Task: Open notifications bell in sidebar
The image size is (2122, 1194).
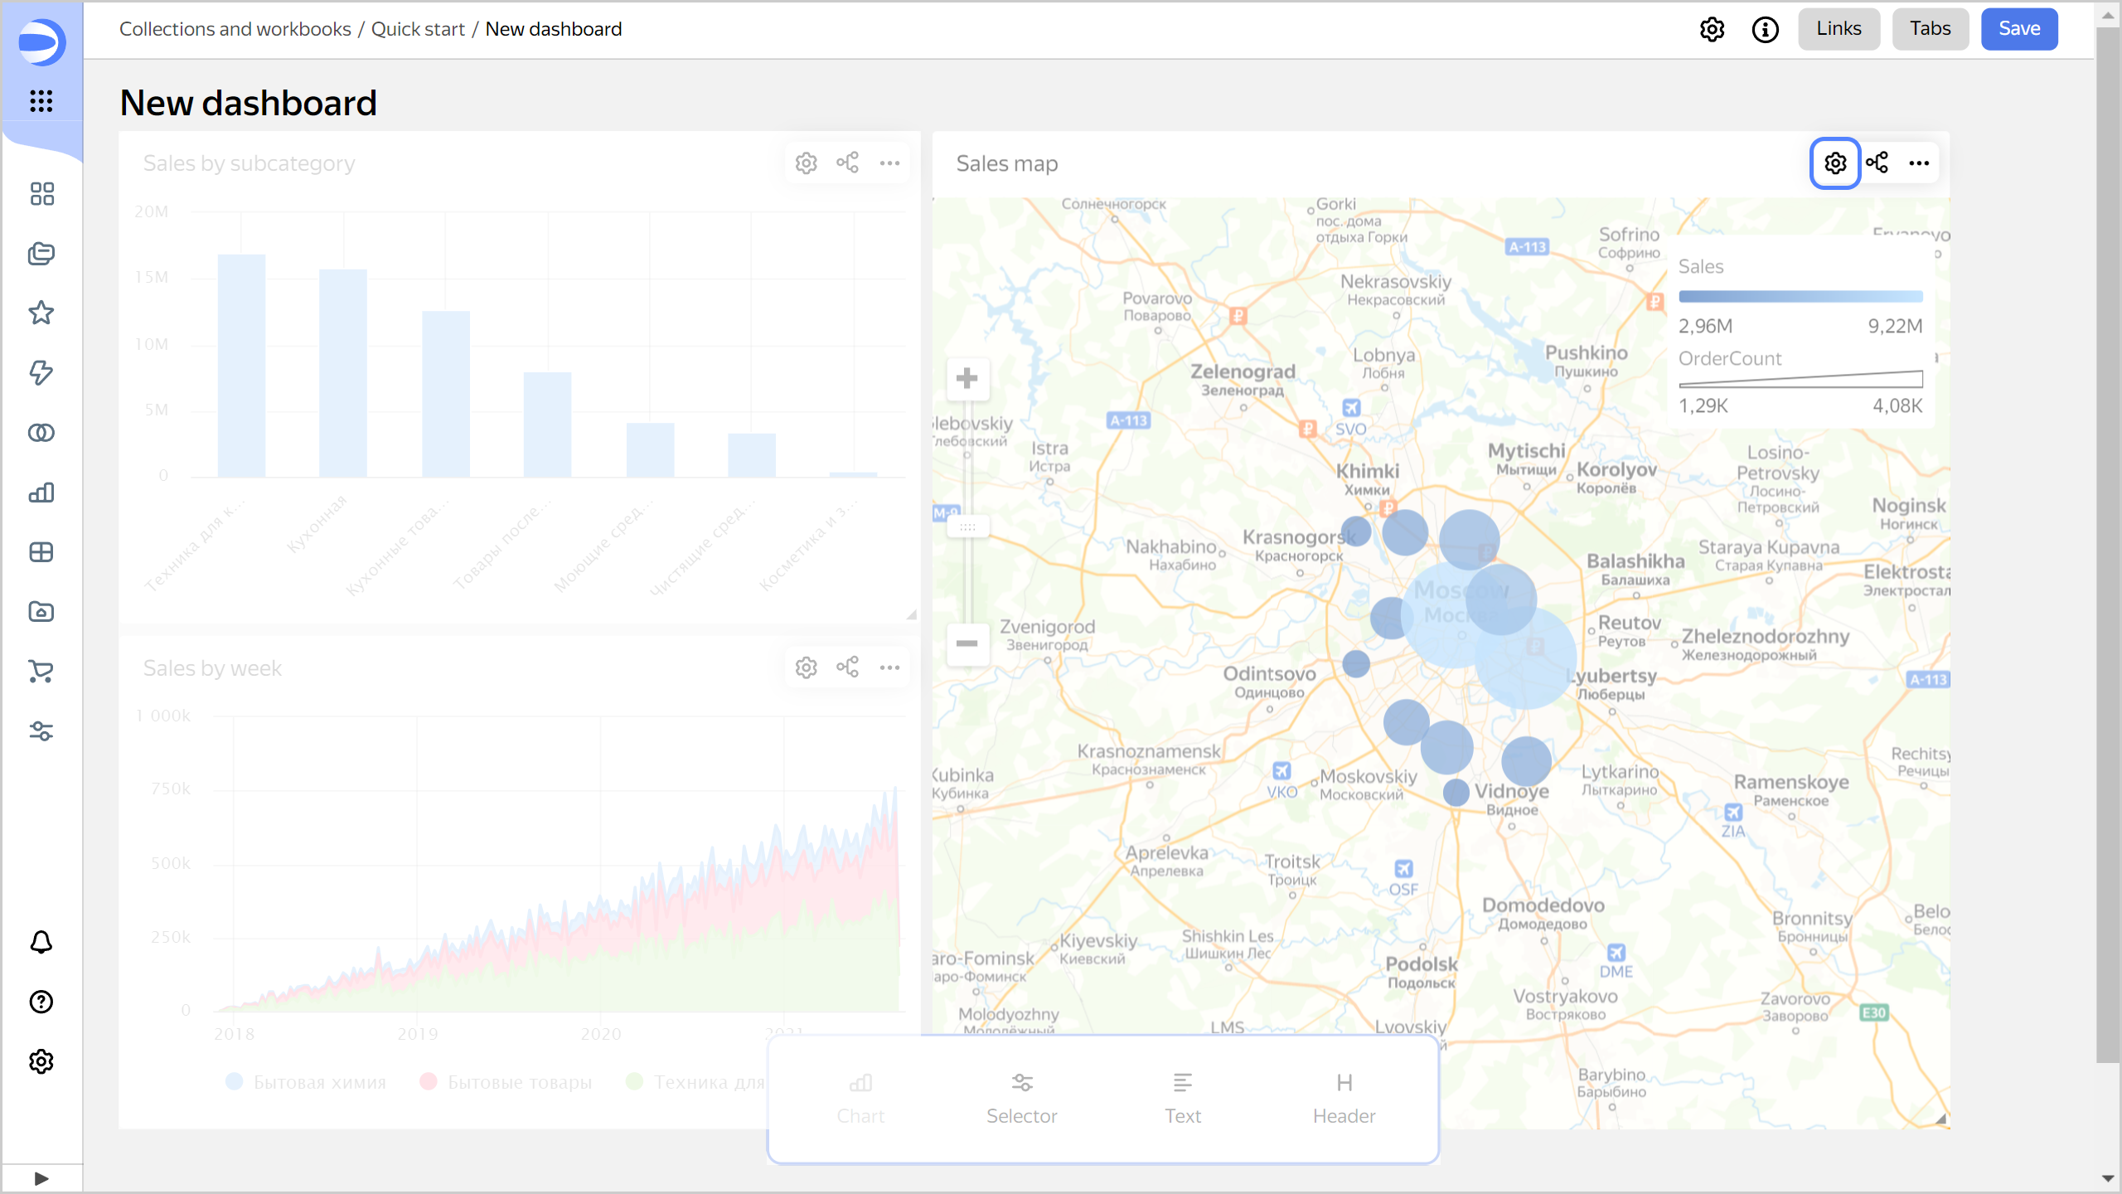Action: click(x=41, y=942)
